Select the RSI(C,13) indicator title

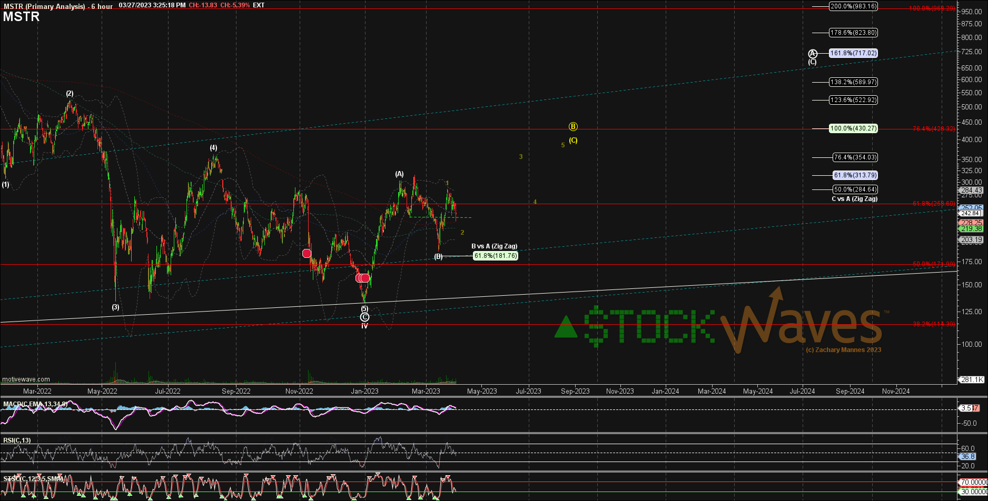pos(17,440)
